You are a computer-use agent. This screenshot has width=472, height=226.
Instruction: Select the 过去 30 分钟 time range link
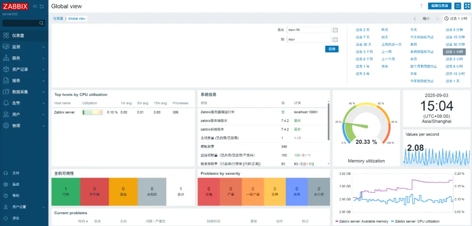[x=455, y=45]
